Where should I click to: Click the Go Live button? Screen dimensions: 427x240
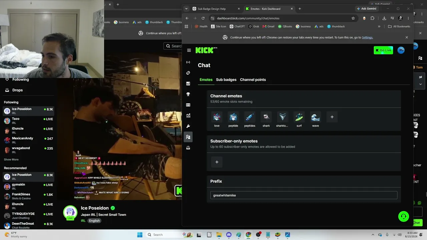coord(383,50)
